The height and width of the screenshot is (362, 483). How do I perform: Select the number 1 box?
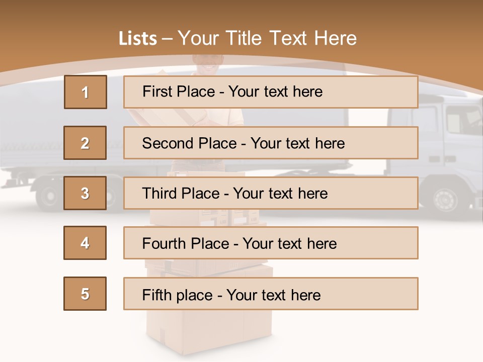(85, 92)
